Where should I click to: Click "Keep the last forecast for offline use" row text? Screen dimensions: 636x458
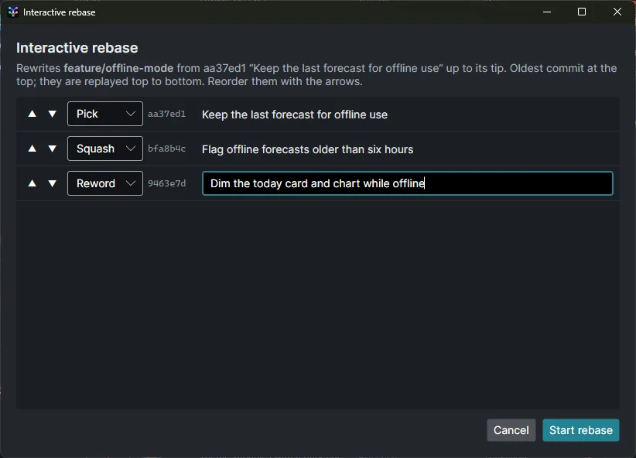coord(295,114)
